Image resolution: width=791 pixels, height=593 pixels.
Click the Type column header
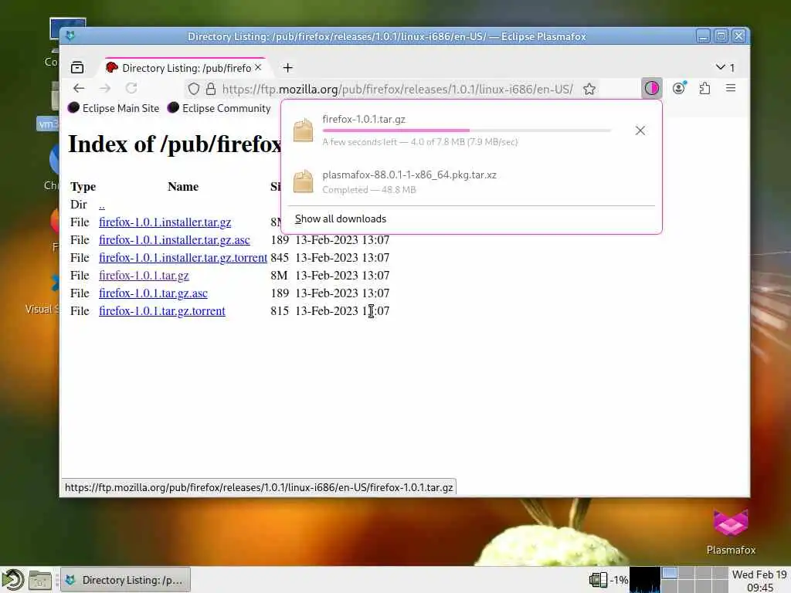tap(83, 187)
